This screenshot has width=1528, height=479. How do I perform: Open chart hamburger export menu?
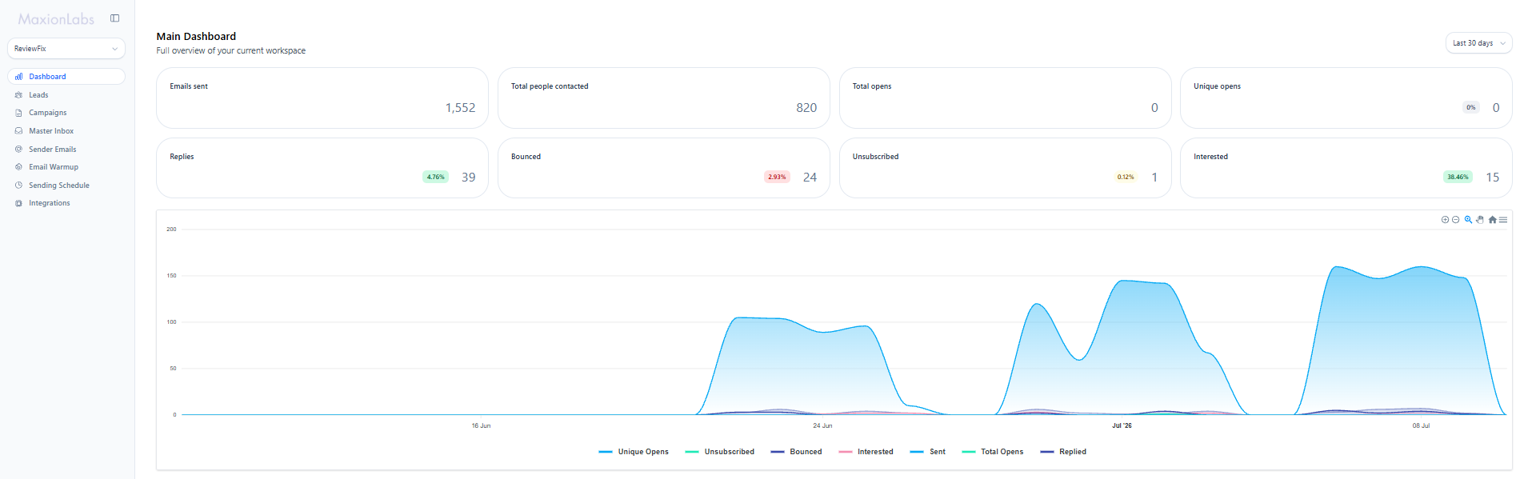click(x=1503, y=220)
